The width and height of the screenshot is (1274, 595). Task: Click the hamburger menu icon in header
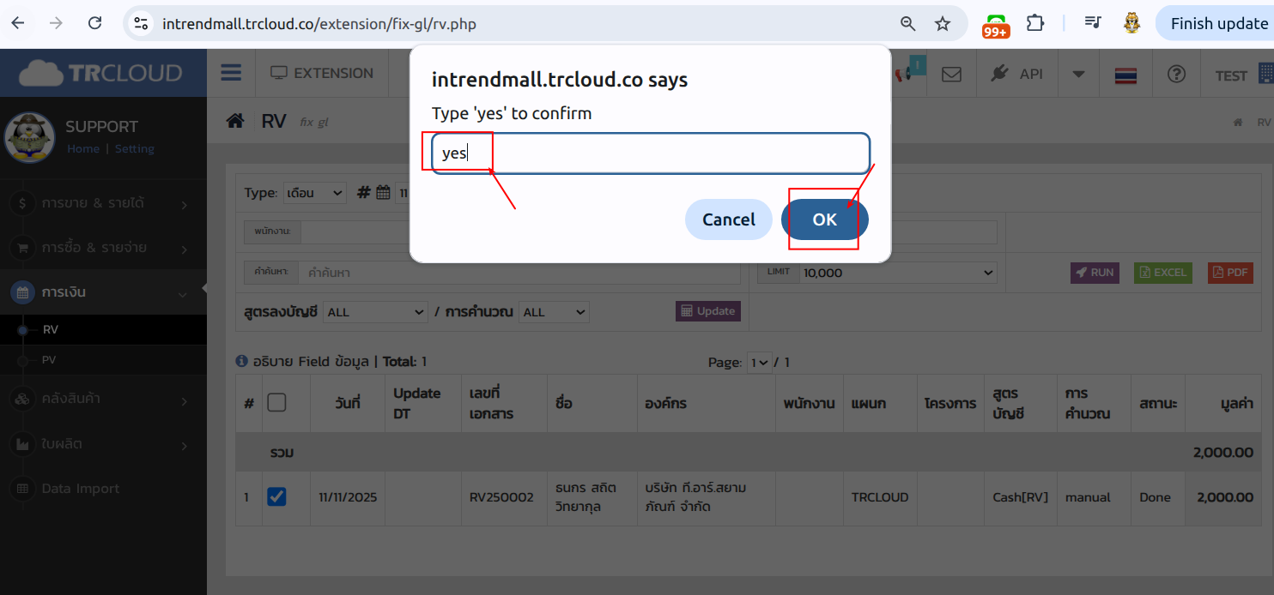point(231,73)
